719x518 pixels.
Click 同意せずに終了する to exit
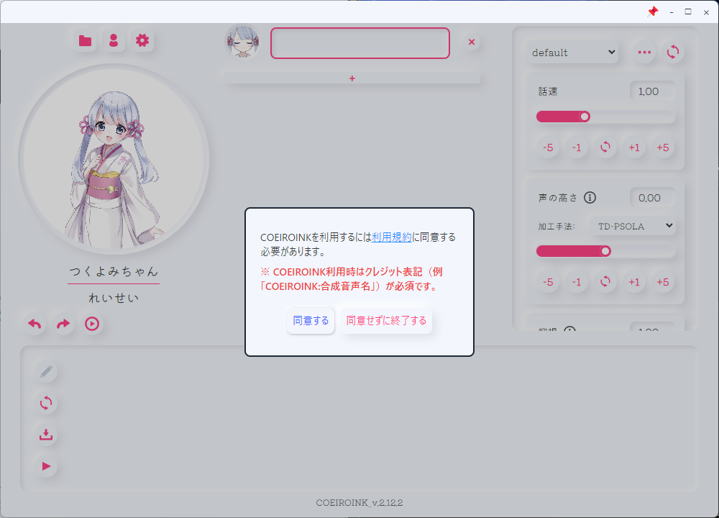click(386, 321)
